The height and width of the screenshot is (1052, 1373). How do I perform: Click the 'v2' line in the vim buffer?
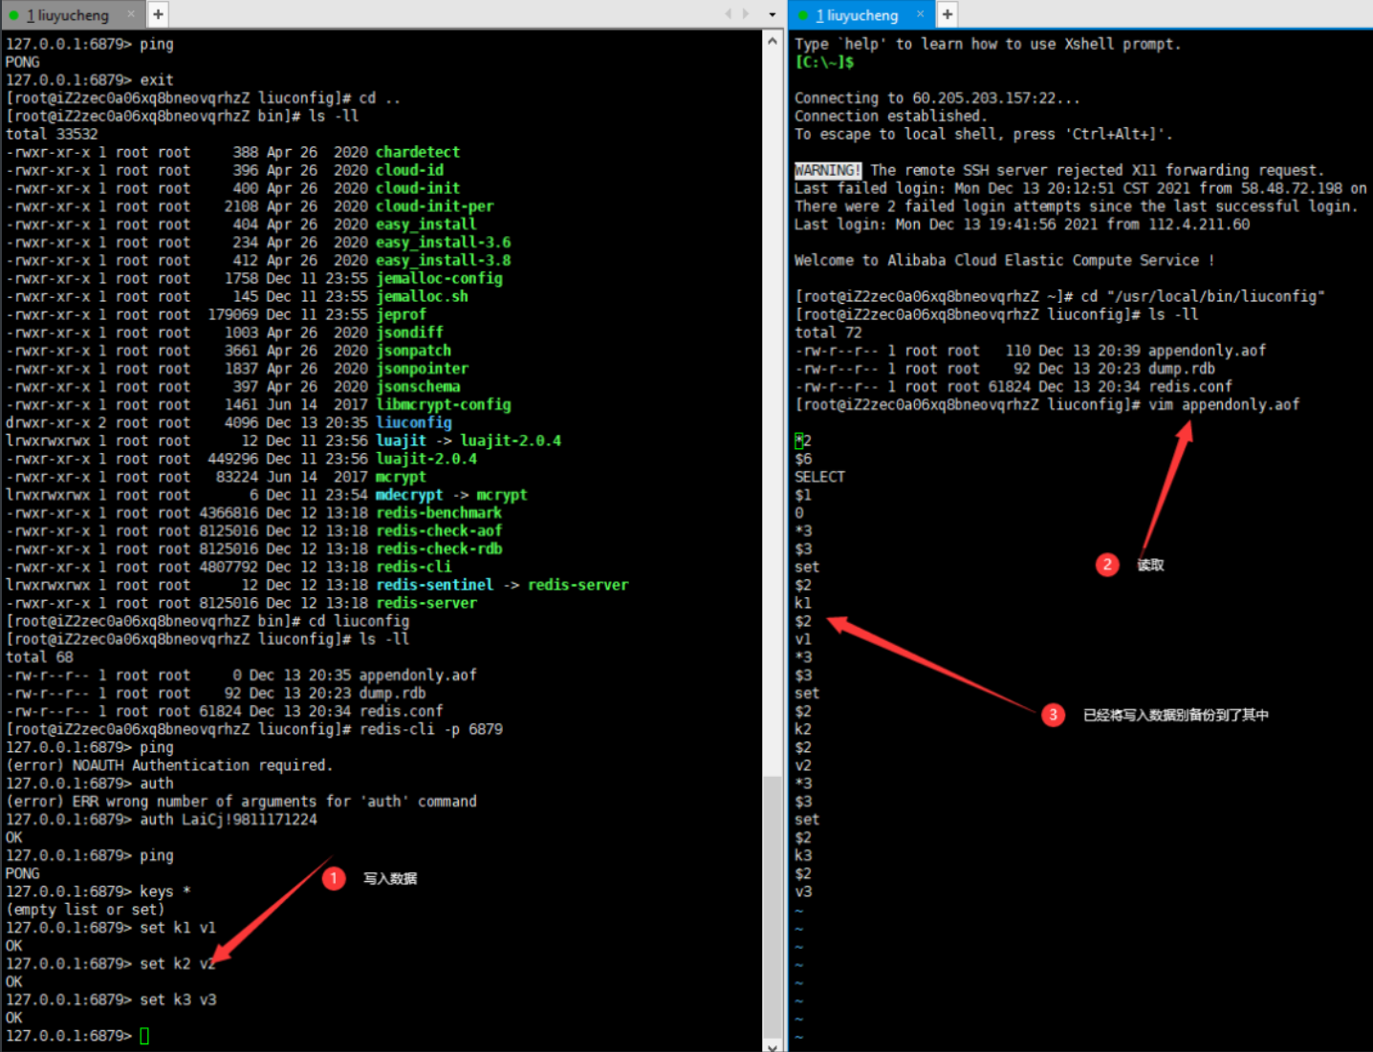(x=803, y=766)
